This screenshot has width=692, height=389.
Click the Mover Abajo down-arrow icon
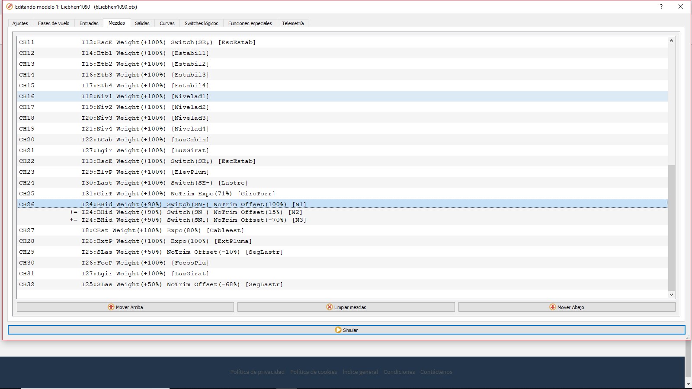pos(552,307)
